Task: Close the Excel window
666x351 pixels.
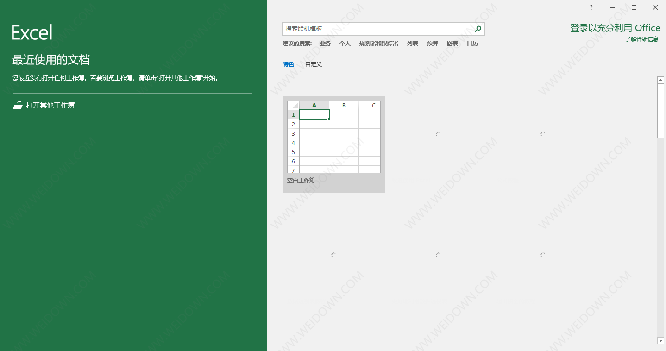Action: click(655, 7)
